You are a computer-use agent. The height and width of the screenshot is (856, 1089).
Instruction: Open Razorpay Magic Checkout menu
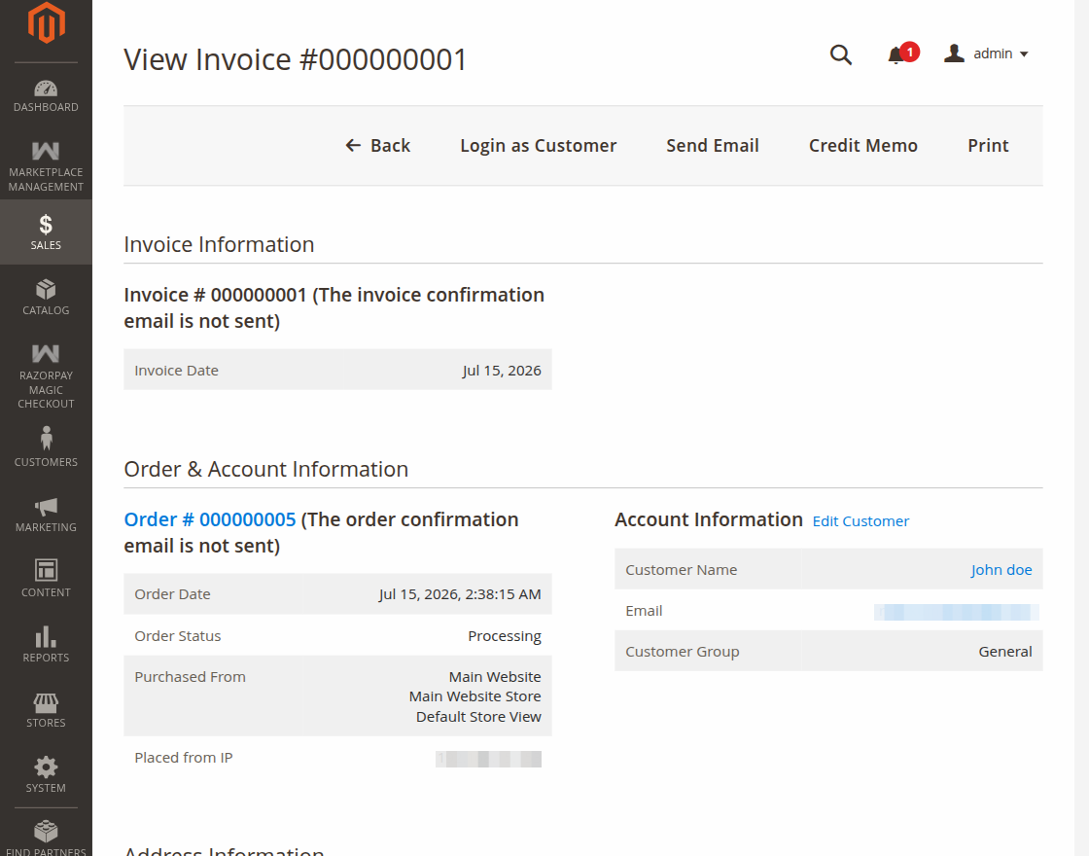46,376
